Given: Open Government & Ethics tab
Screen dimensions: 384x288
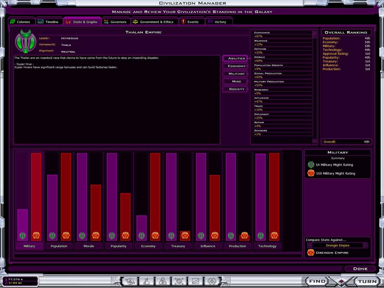Looking at the screenshot, I should tap(155, 22).
